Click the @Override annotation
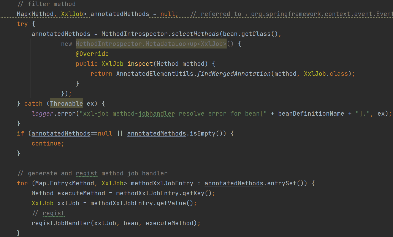 coord(92,54)
